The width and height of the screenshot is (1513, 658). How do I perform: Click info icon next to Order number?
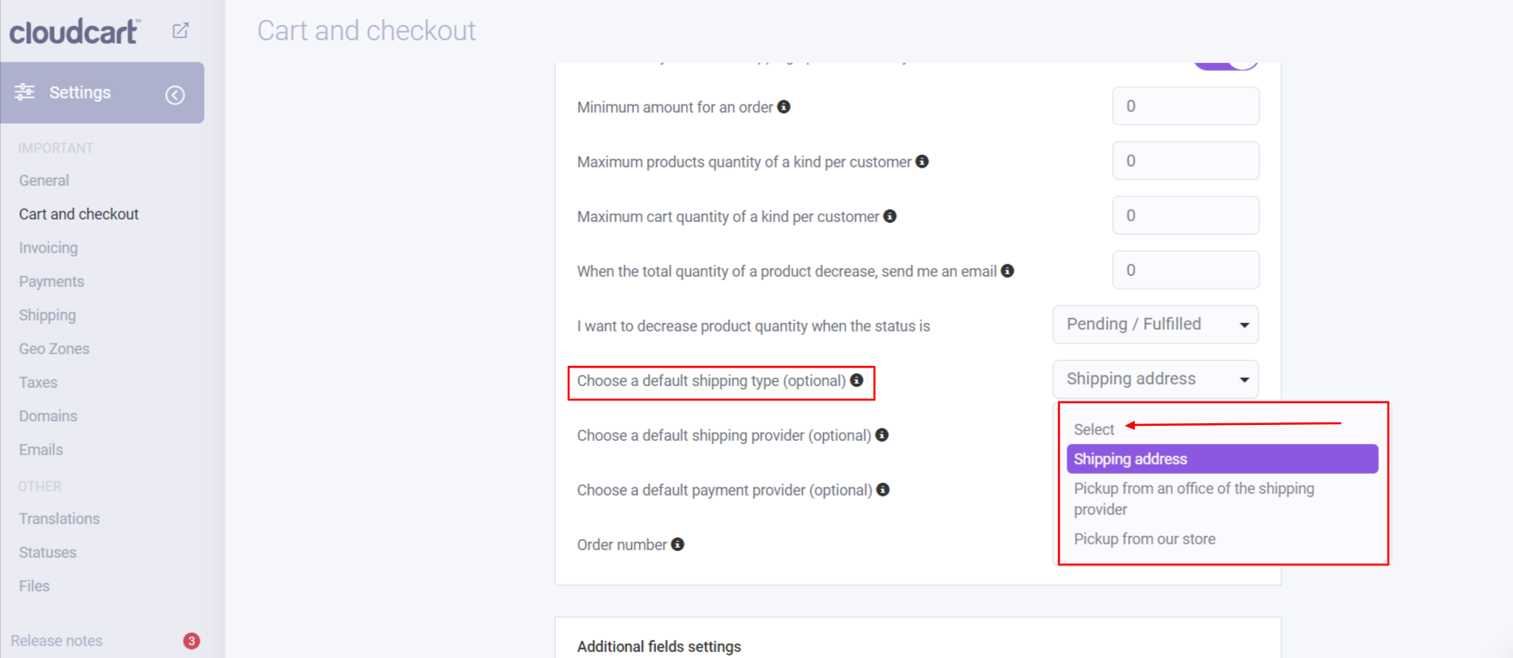(x=677, y=544)
